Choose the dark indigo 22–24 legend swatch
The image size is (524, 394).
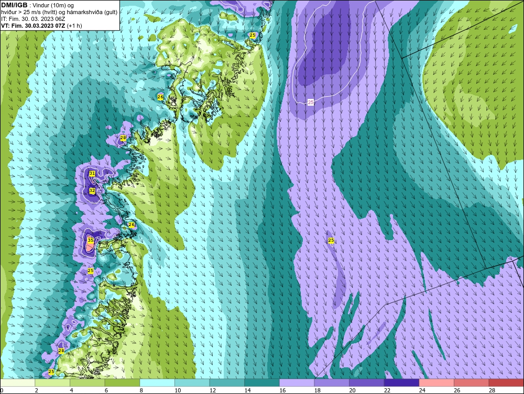click(402, 382)
